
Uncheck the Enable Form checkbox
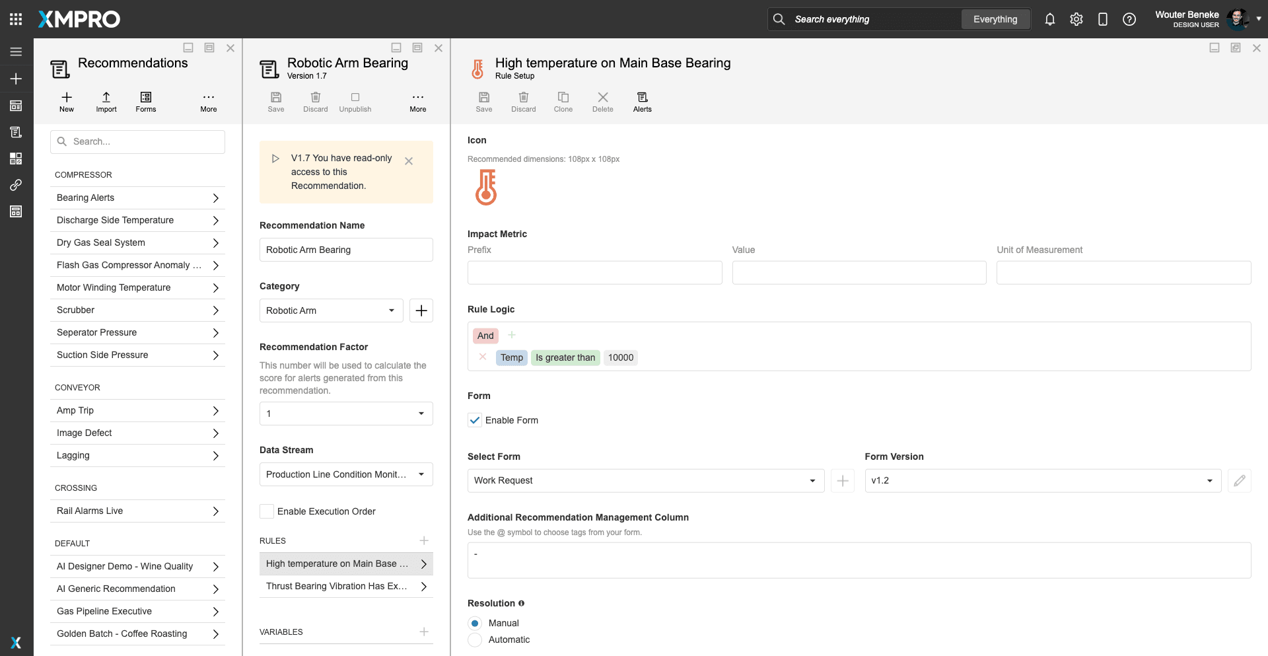(x=475, y=420)
